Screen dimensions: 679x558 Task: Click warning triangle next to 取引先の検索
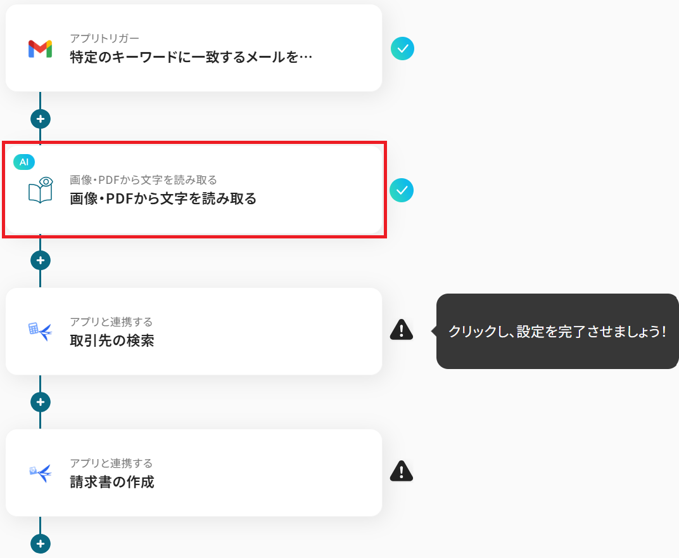point(402,329)
